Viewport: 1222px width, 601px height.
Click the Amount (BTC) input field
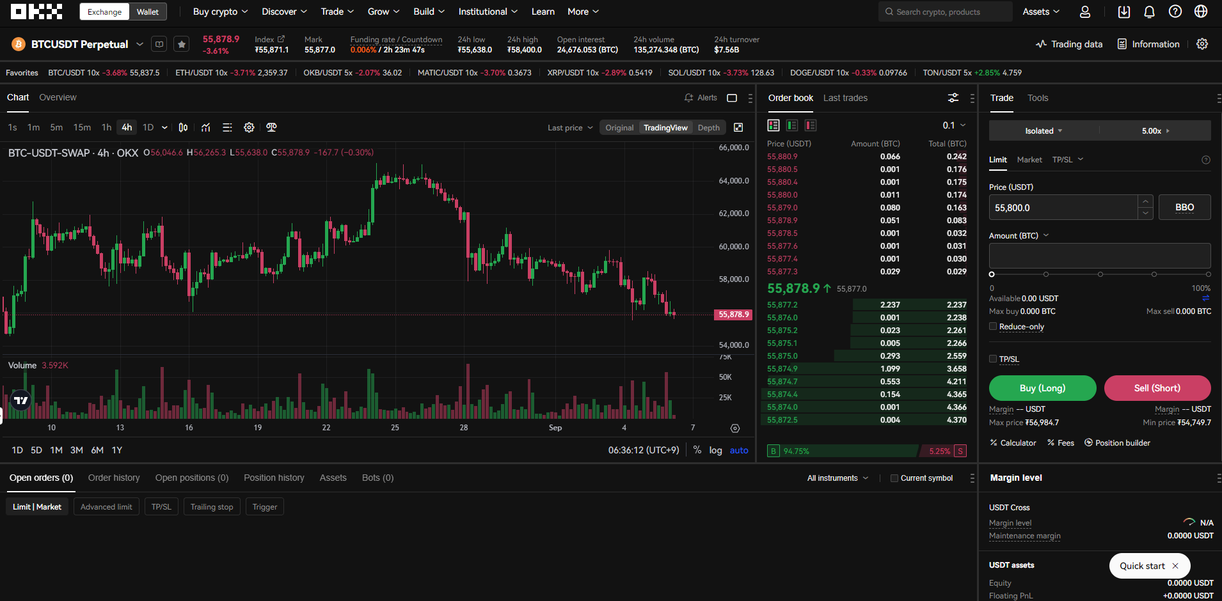(x=1100, y=256)
